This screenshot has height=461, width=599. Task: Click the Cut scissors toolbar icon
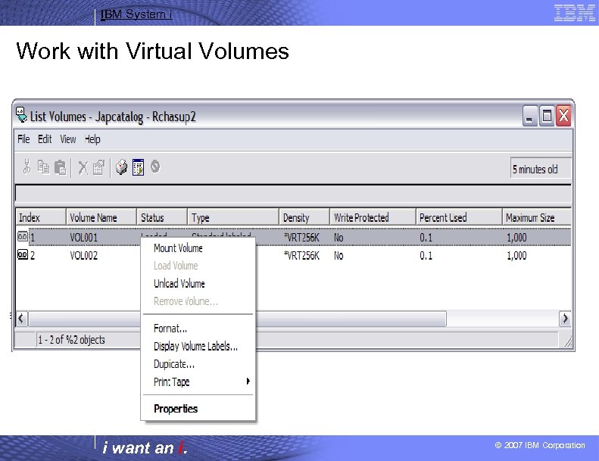tap(27, 167)
